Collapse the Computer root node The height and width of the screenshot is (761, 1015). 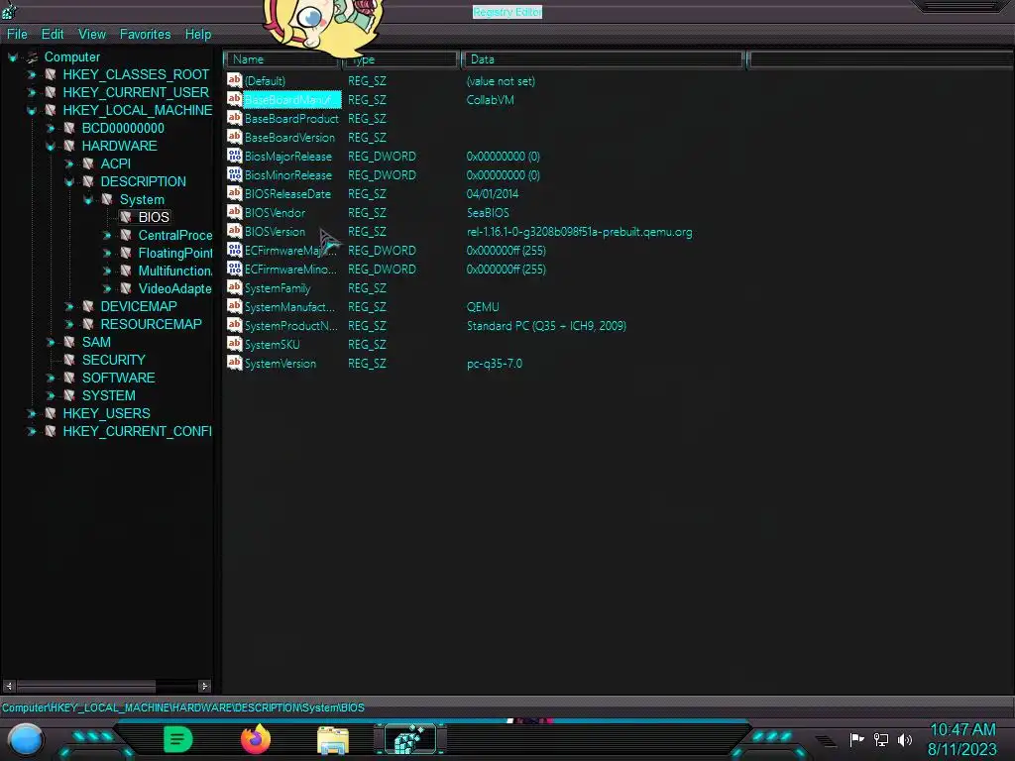pyautogui.click(x=12, y=57)
